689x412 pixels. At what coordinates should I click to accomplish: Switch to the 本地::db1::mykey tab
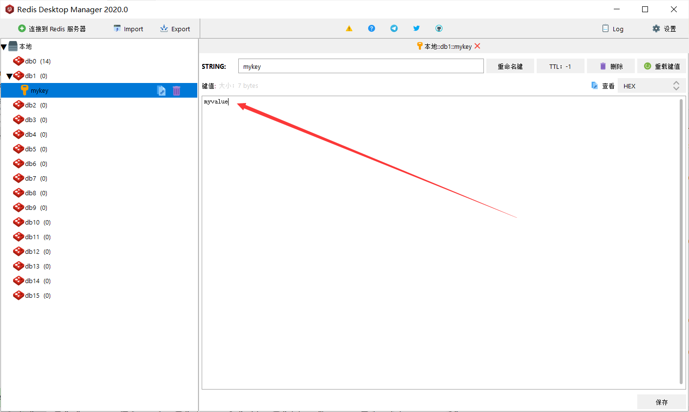click(x=448, y=46)
